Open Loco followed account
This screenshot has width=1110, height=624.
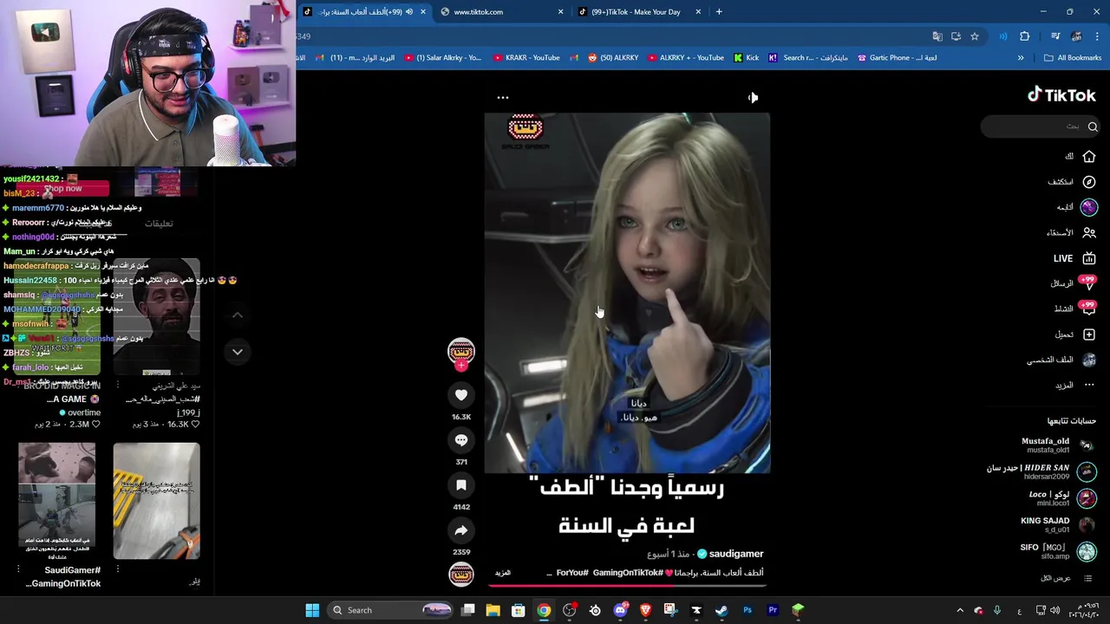tap(1062, 499)
